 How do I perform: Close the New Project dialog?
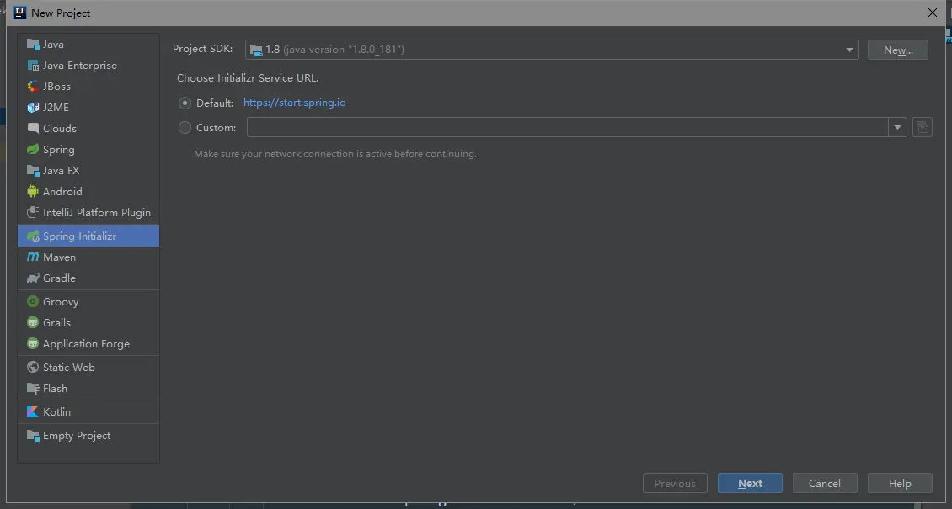[933, 13]
